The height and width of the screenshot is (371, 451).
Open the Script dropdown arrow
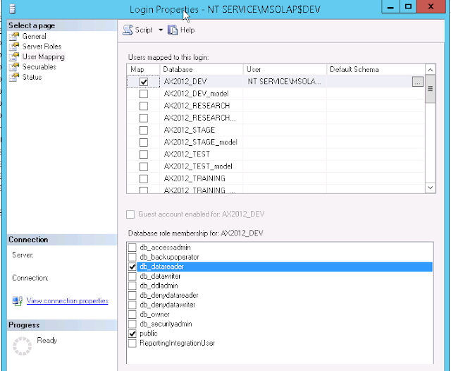[x=161, y=30]
